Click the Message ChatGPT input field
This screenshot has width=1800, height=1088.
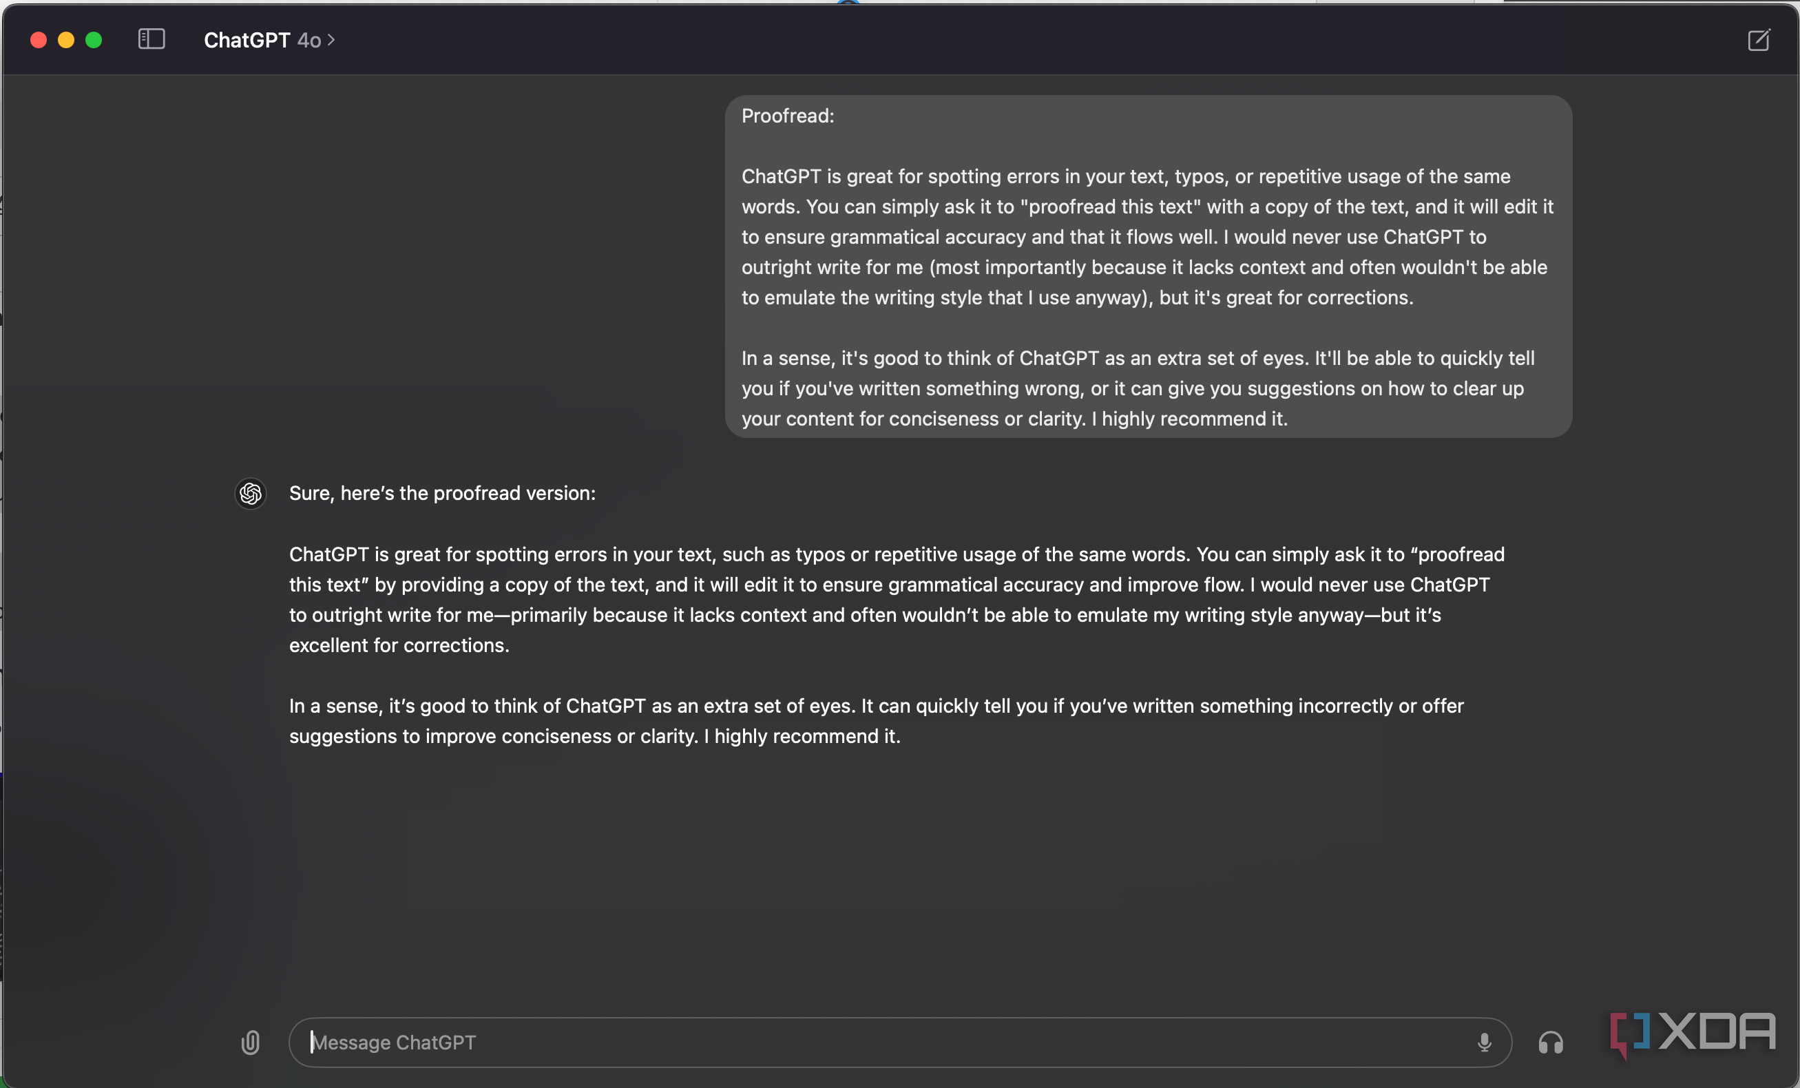pyautogui.click(x=900, y=1042)
